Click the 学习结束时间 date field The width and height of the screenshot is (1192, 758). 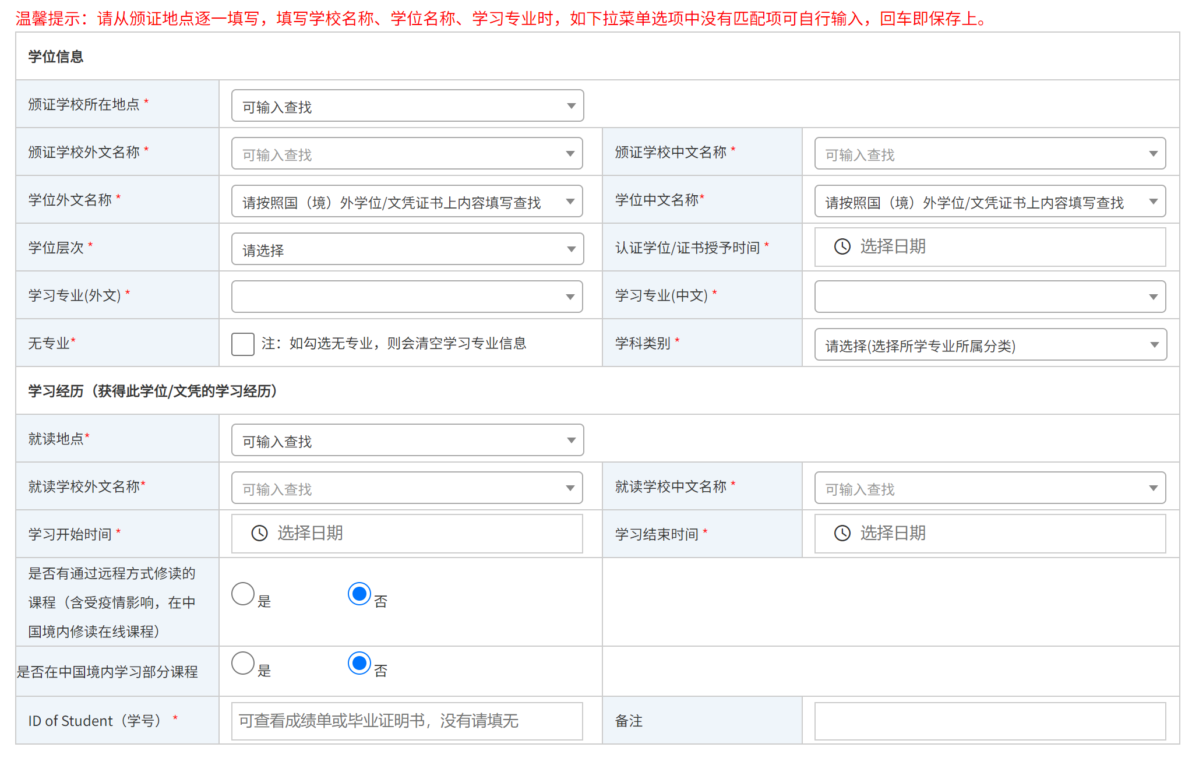tap(990, 534)
